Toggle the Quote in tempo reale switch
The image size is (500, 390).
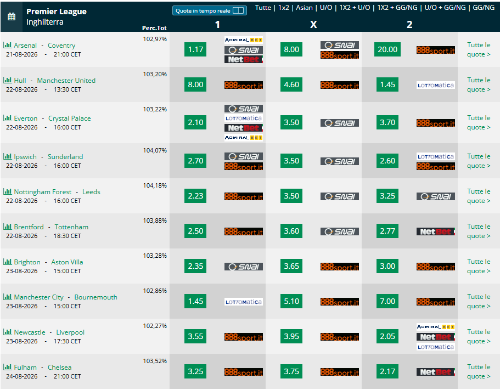click(238, 10)
